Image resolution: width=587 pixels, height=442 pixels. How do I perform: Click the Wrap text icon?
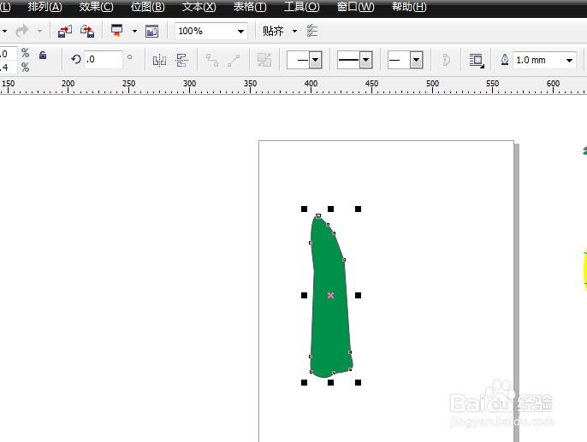477,60
